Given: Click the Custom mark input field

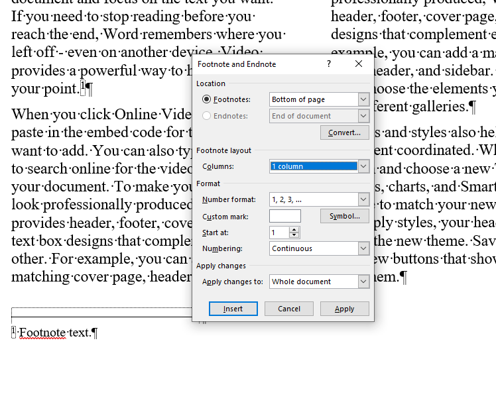Looking at the screenshot, I should point(284,217).
